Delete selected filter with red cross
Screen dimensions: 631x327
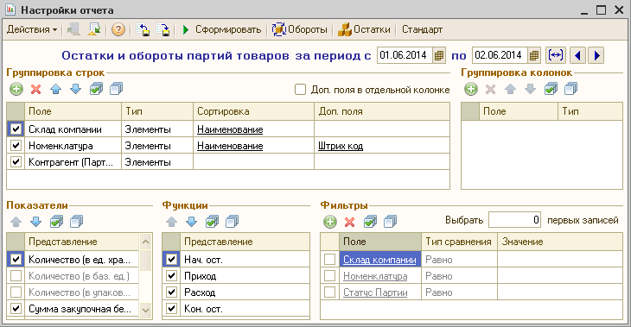pyautogui.click(x=350, y=222)
